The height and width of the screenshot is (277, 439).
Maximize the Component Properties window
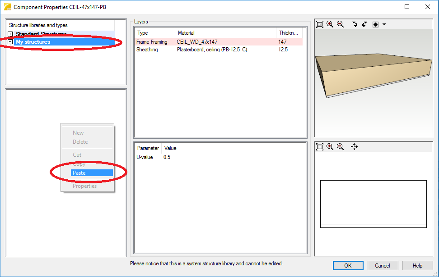click(407, 7)
